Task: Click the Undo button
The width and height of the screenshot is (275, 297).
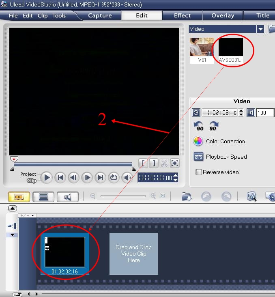Action: pos(206,197)
